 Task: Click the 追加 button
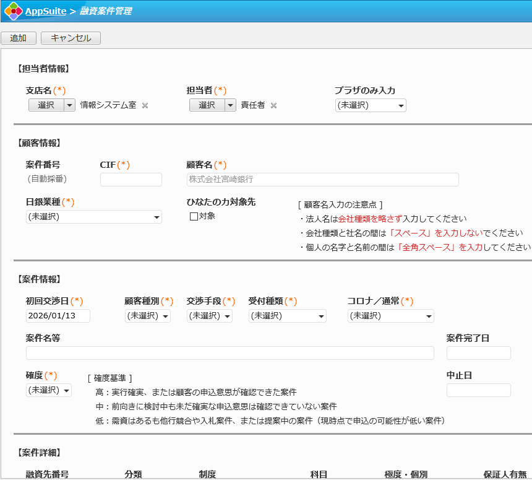click(19, 38)
